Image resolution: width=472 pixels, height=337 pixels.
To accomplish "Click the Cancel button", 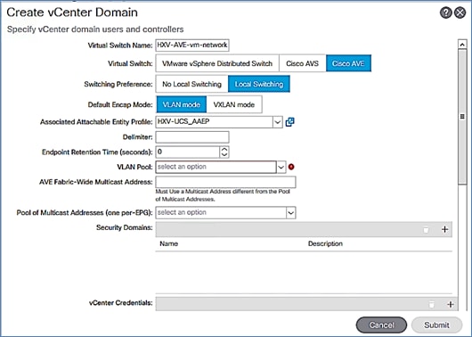I will pyautogui.click(x=381, y=325).
